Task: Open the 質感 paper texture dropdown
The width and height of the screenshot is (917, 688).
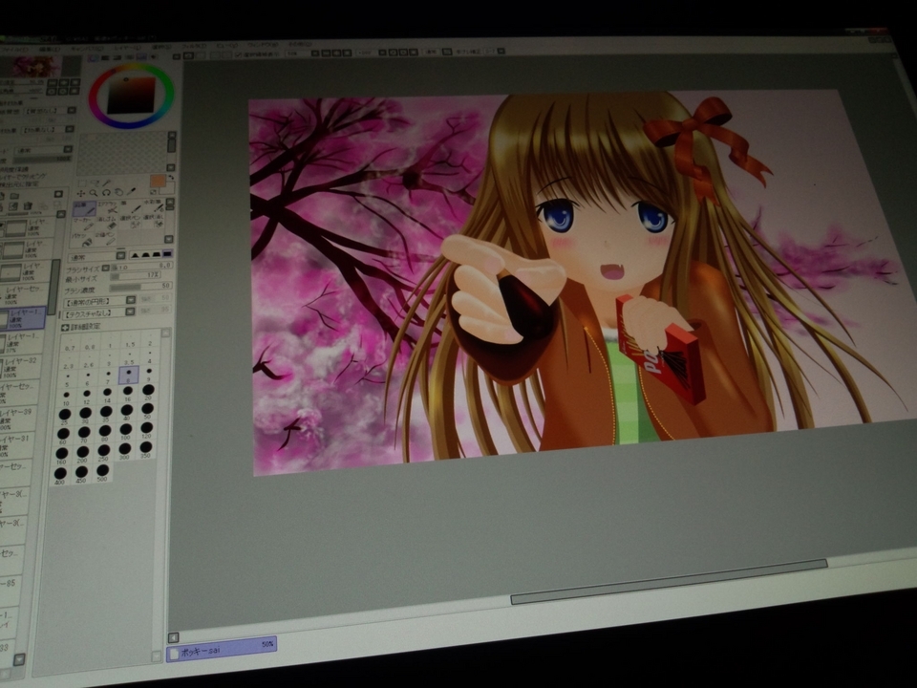Action: 72,110
